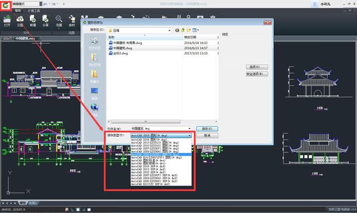Click the 分享 (Share) ribbon icon
357x213 pixels.
[x=45, y=21]
